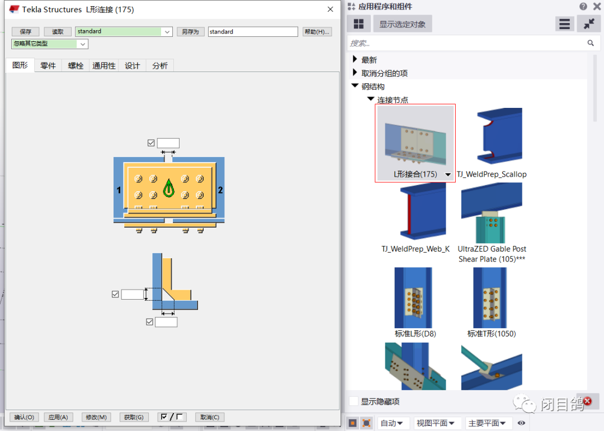Expand the 最新 group
Image resolution: width=604 pixels, height=431 pixels.
point(355,59)
